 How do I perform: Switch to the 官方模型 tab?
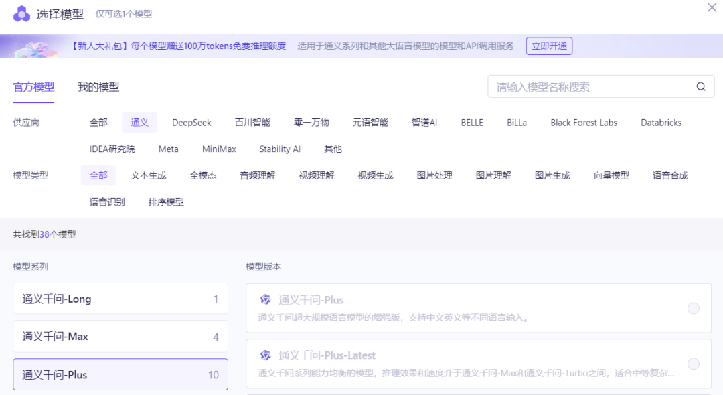tap(33, 86)
